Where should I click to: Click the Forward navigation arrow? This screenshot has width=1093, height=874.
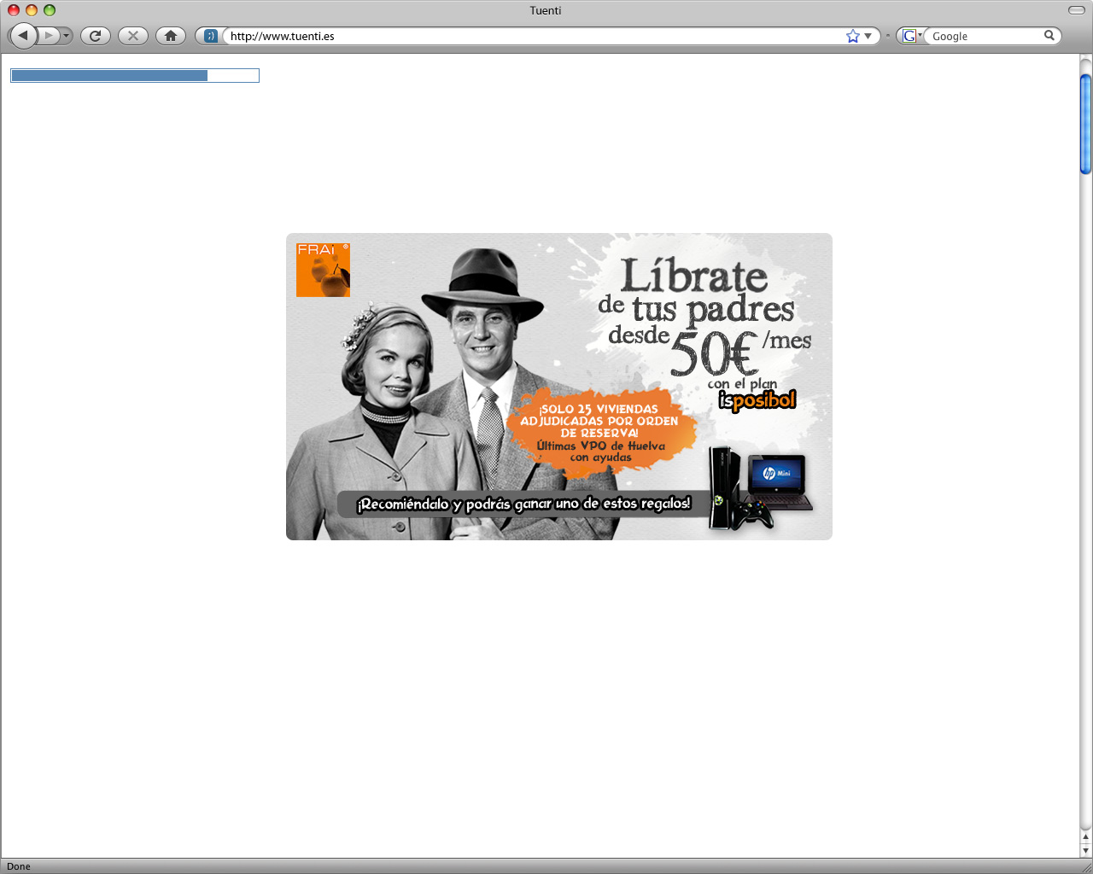[49, 36]
